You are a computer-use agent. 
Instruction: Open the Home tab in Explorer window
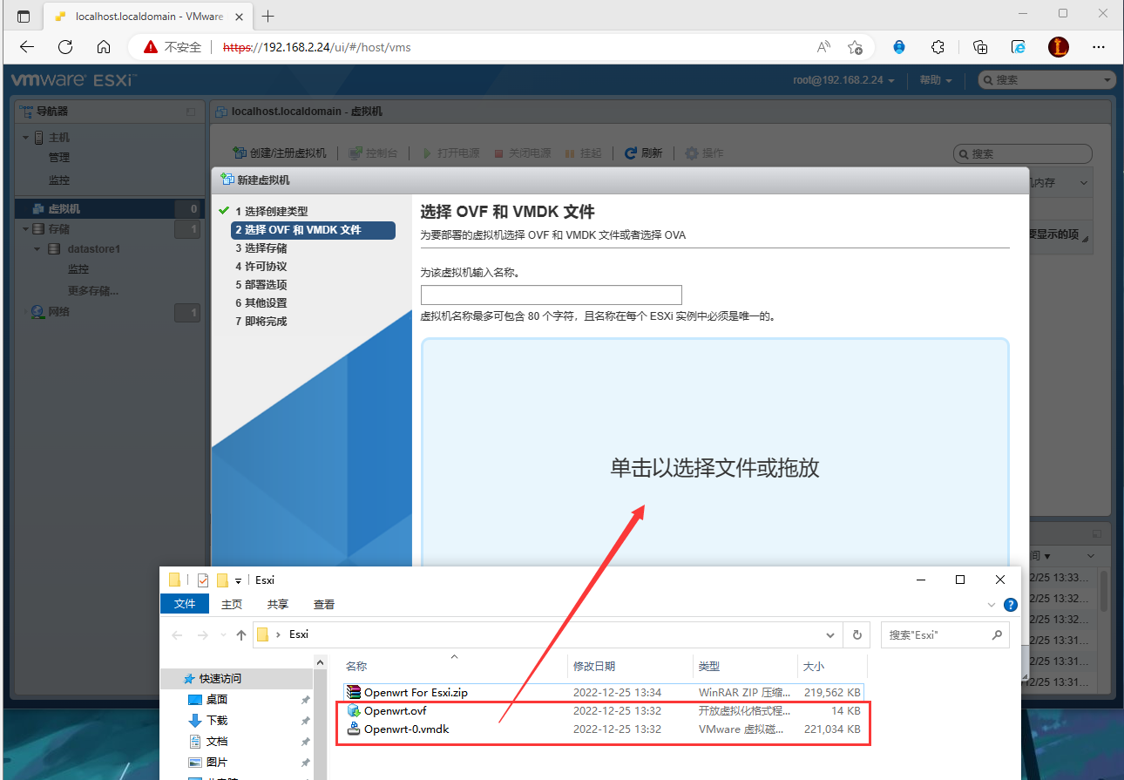(x=232, y=604)
